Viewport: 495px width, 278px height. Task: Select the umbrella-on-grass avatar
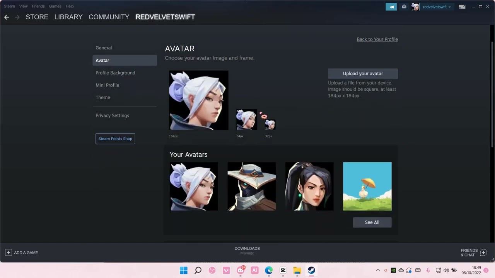(367, 186)
